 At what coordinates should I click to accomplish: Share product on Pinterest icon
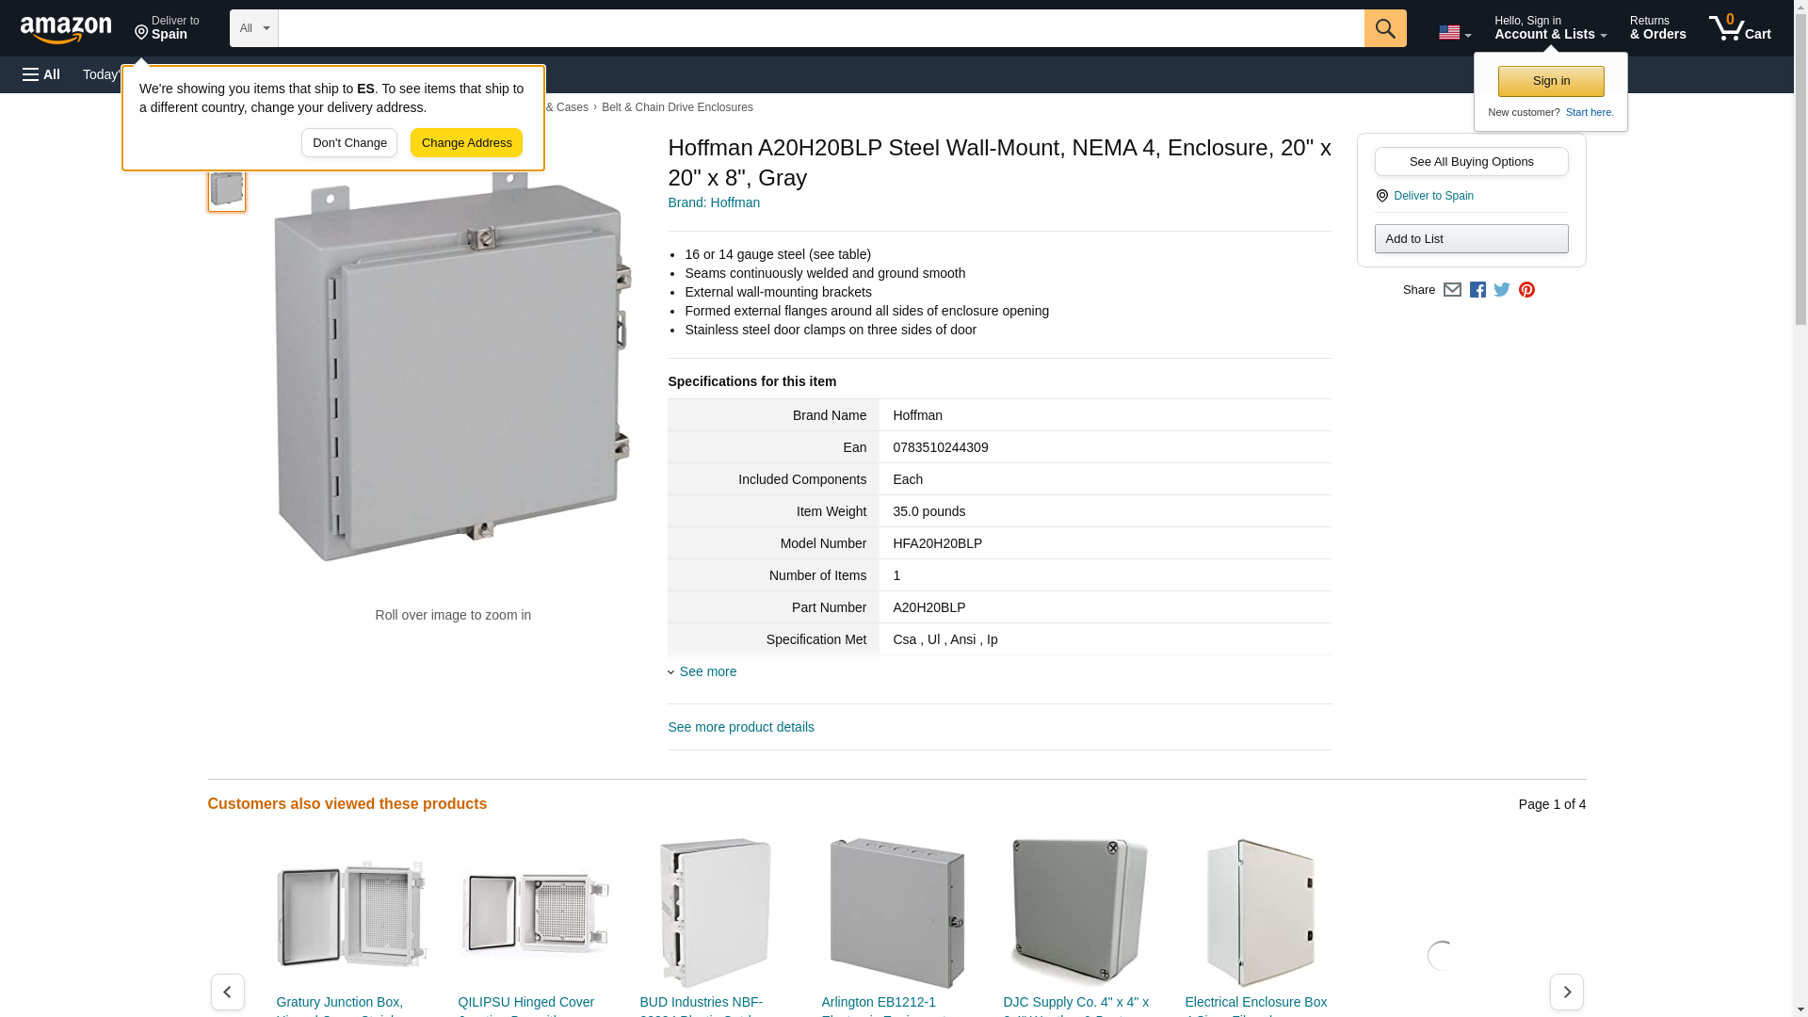pyautogui.click(x=1526, y=290)
